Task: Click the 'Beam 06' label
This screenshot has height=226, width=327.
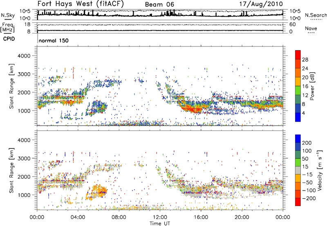Action: [x=159, y=4]
